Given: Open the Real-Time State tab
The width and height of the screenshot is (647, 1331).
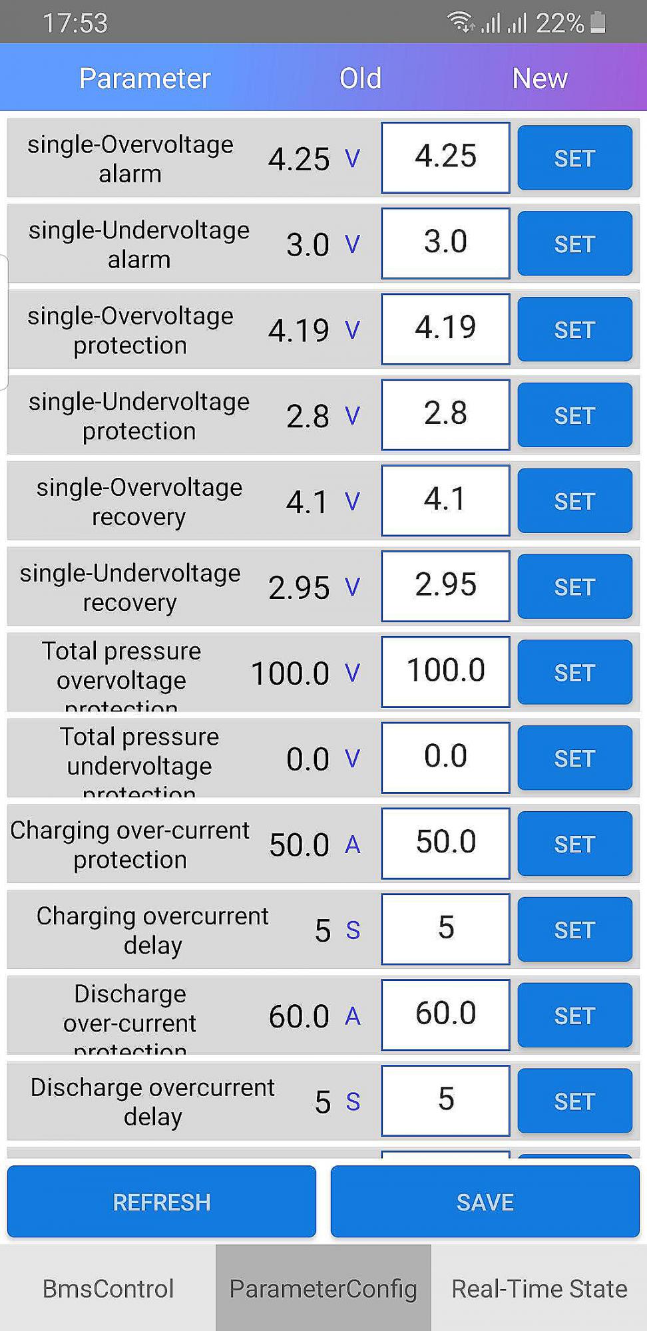Looking at the screenshot, I should tap(539, 1288).
